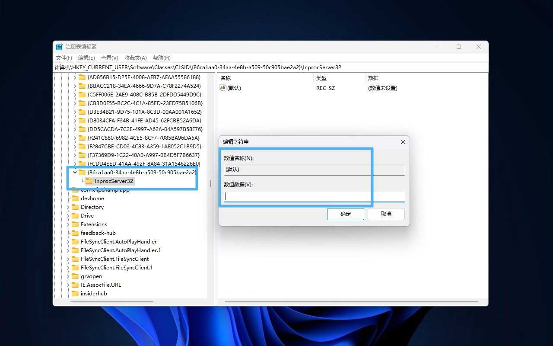Open the 查看 menu

click(x=109, y=58)
